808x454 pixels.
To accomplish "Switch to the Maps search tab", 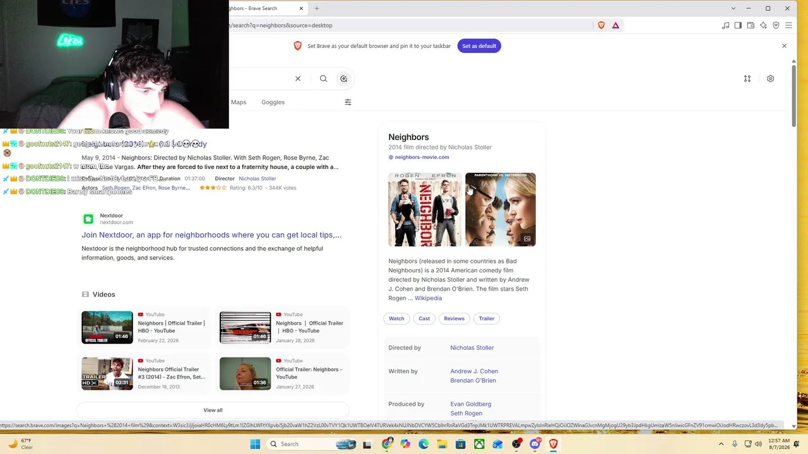I will point(239,102).
